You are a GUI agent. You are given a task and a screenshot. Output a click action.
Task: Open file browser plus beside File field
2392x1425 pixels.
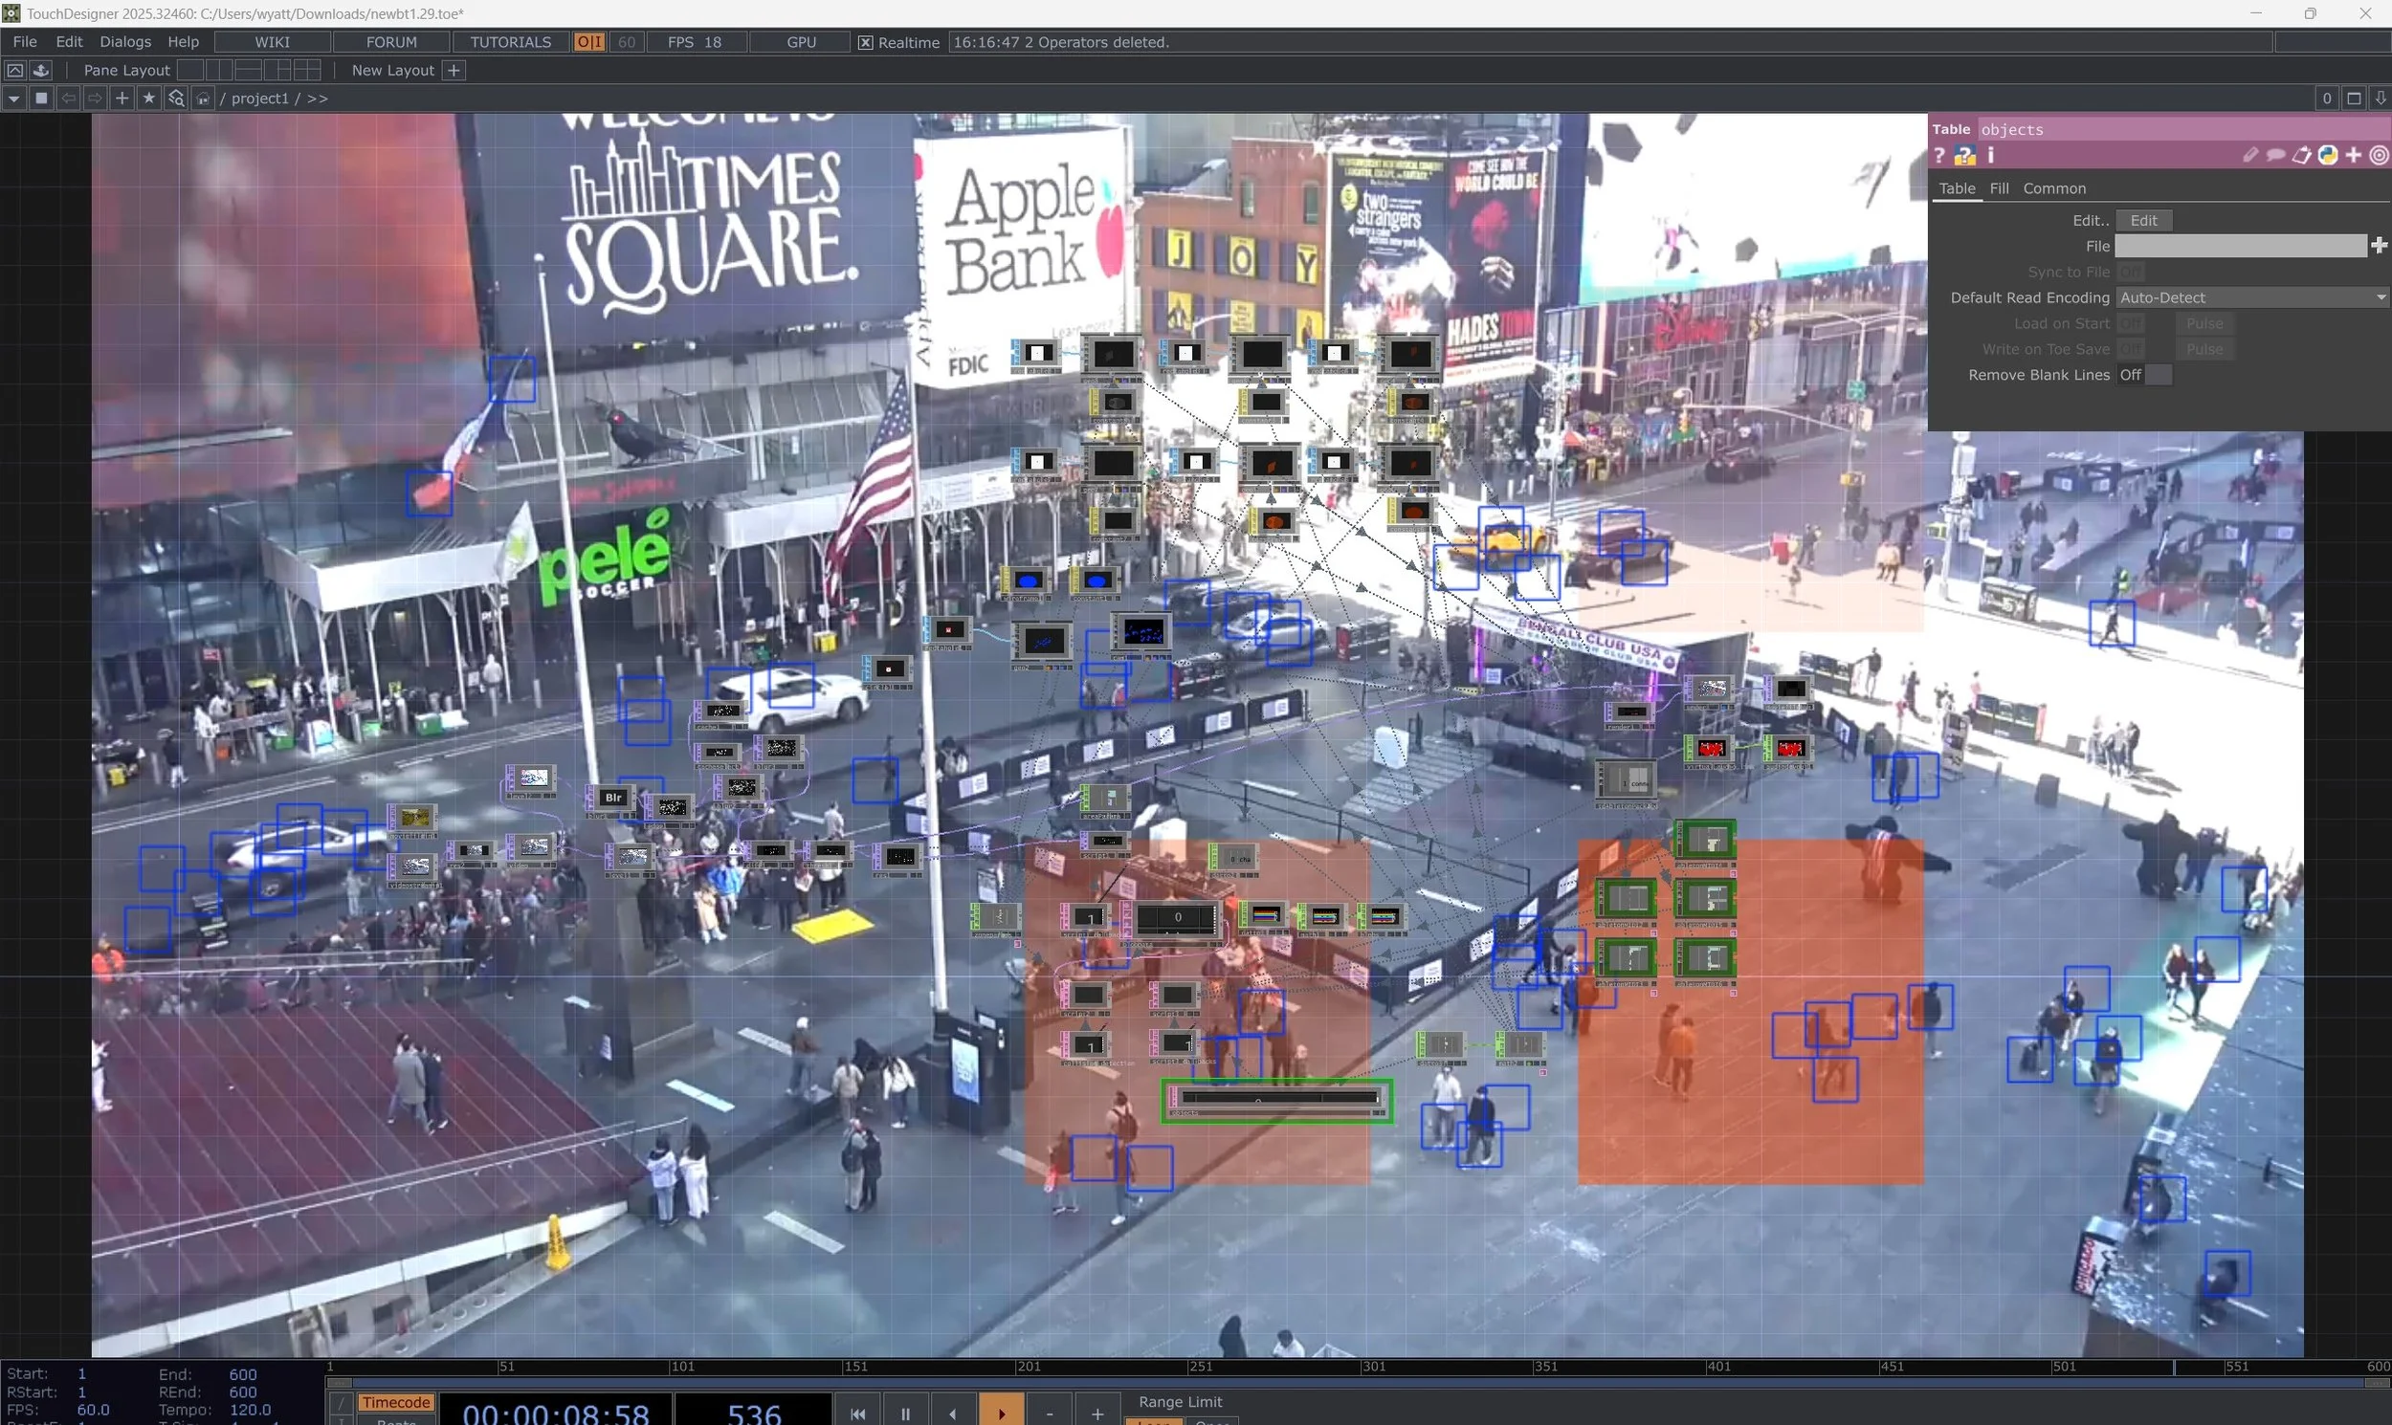point(2379,246)
